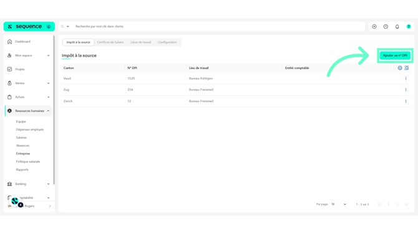Click the sidebar vertical scrollbar
The height and width of the screenshot is (234, 418).
tap(54, 110)
